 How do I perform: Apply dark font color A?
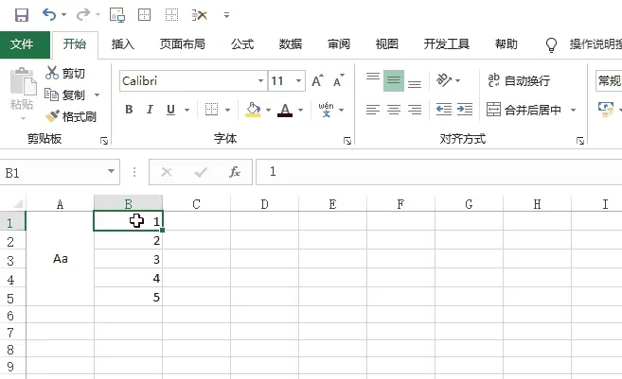click(285, 110)
